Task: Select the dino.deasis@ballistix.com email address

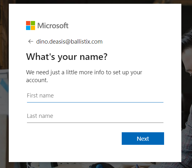Action: click(x=69, y=42)
